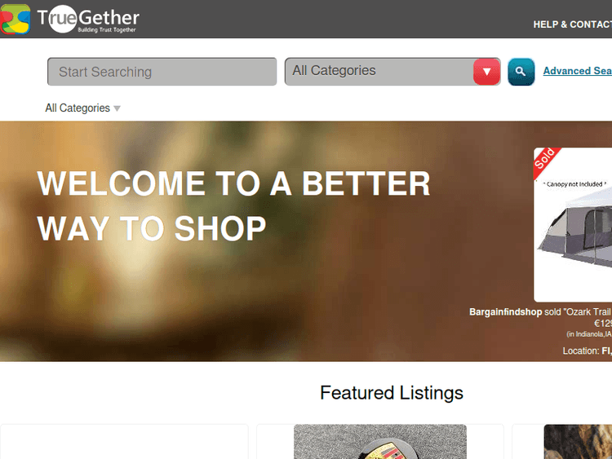Focus the Start Searching input field

pos(162,72)
